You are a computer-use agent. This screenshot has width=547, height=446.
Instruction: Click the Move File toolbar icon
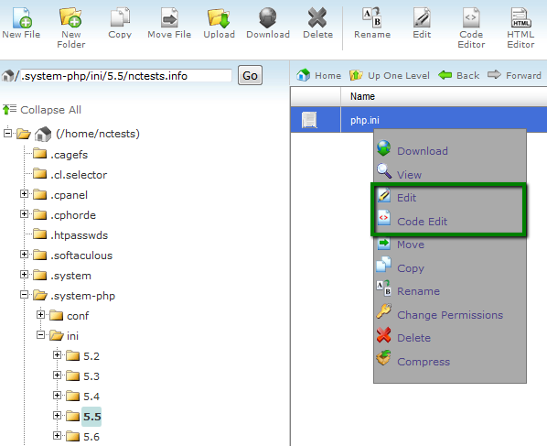[x=169, y=17]
